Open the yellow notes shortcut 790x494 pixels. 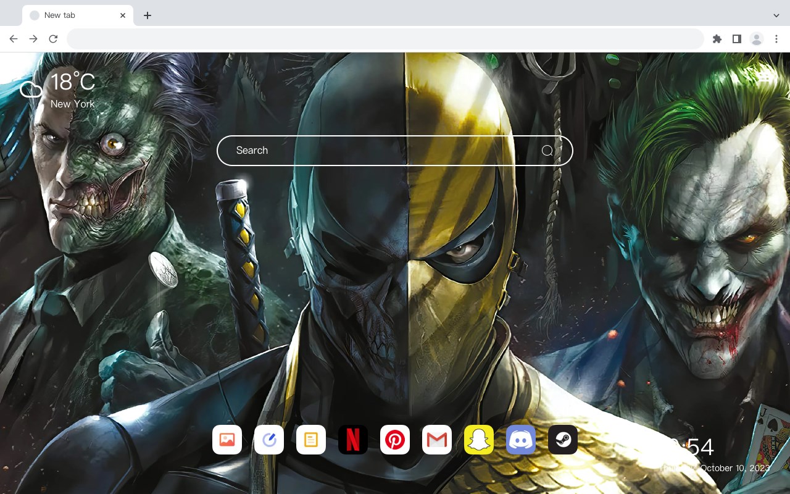click(311, 440)
